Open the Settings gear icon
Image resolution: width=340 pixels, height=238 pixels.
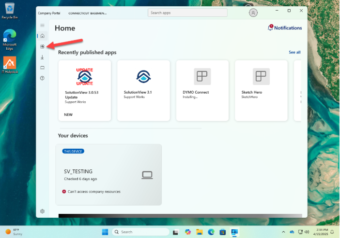[42, 211]
